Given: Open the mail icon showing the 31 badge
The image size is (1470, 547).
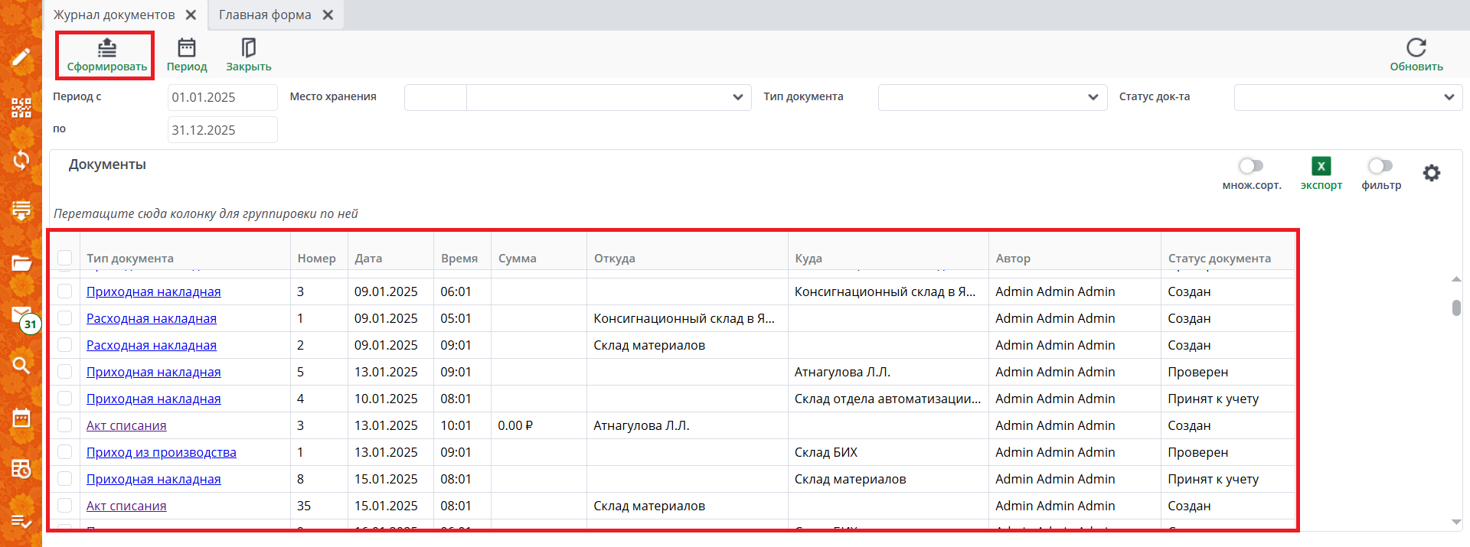Looking at the screenshot, I should coord(21,315).
